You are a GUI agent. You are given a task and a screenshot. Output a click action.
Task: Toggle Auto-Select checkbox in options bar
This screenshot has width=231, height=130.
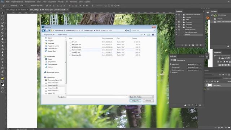(x=9, y=6)
